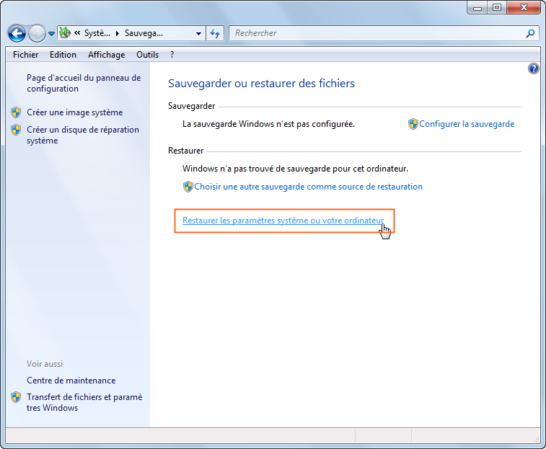
Task: Click Choisir une autre sauvegarde comme source link
Action: coord(308,187)
